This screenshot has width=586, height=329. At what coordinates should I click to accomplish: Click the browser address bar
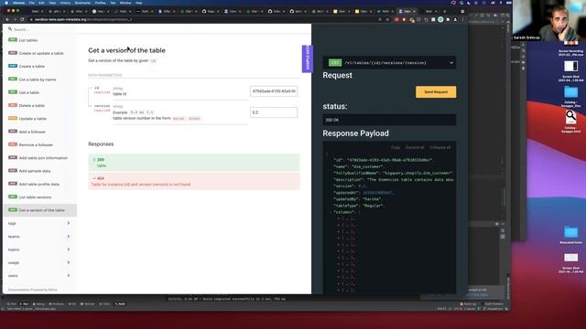[x=201, y=19]
